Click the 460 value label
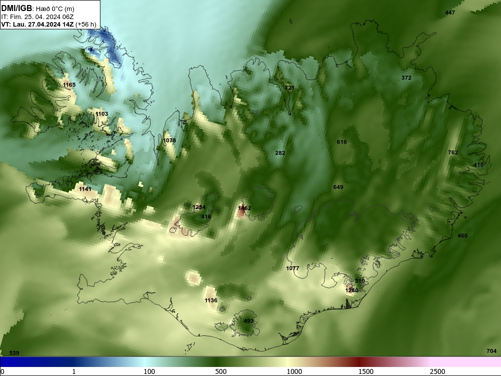The height and width of the screenshot is (376, 501). click(x=462, y=236)
